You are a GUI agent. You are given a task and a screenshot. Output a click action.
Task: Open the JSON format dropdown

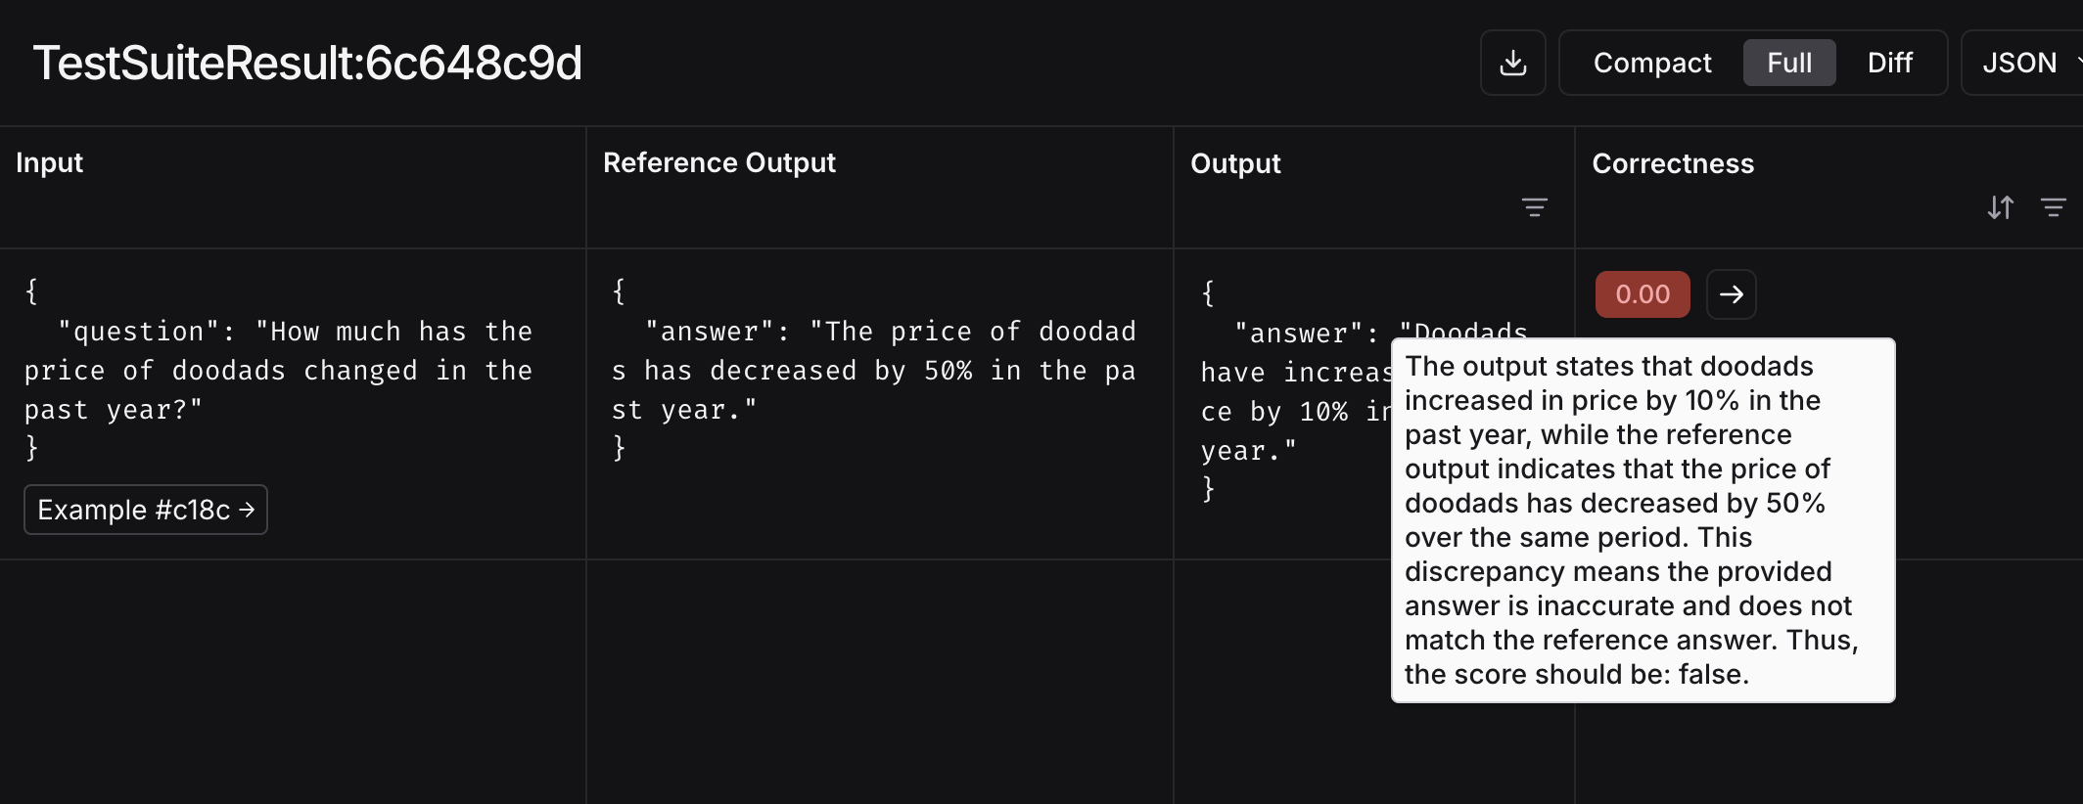click(x=2020, y=63)
